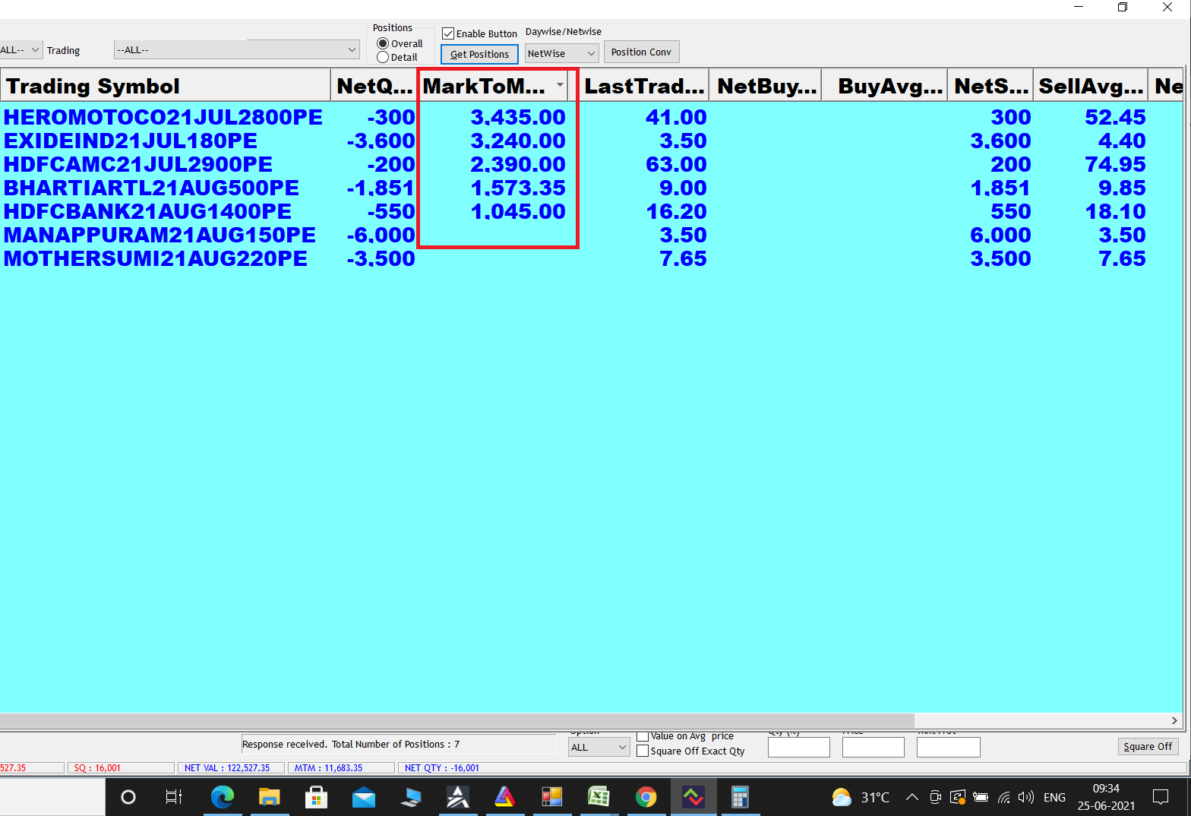Viewport: 1191px width, 816px height.
Task: Click NET VAL : 122,527.35 status entry
Action: [230, 768]
